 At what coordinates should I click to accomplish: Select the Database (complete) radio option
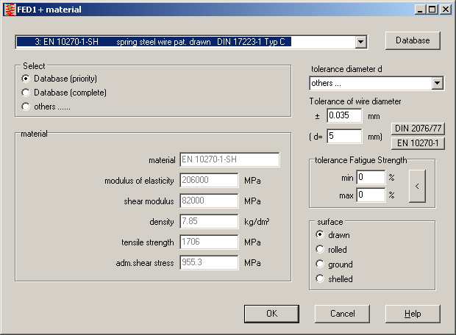coord(26,93)
